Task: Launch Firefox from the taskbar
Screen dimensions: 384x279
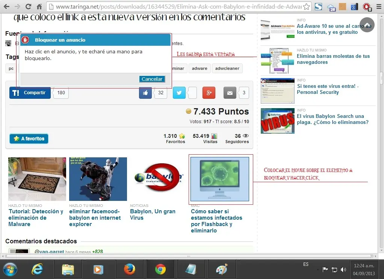Action: click(129, 270)
